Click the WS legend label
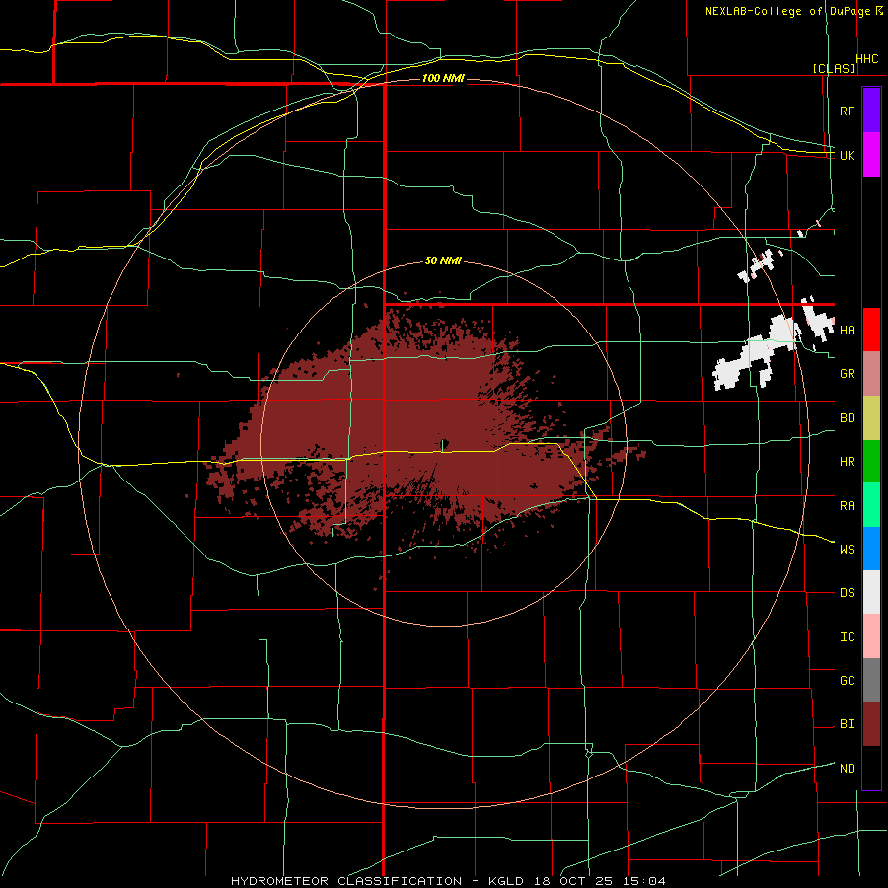The width and height of the screenshot is (888, 888). point(847,549)
